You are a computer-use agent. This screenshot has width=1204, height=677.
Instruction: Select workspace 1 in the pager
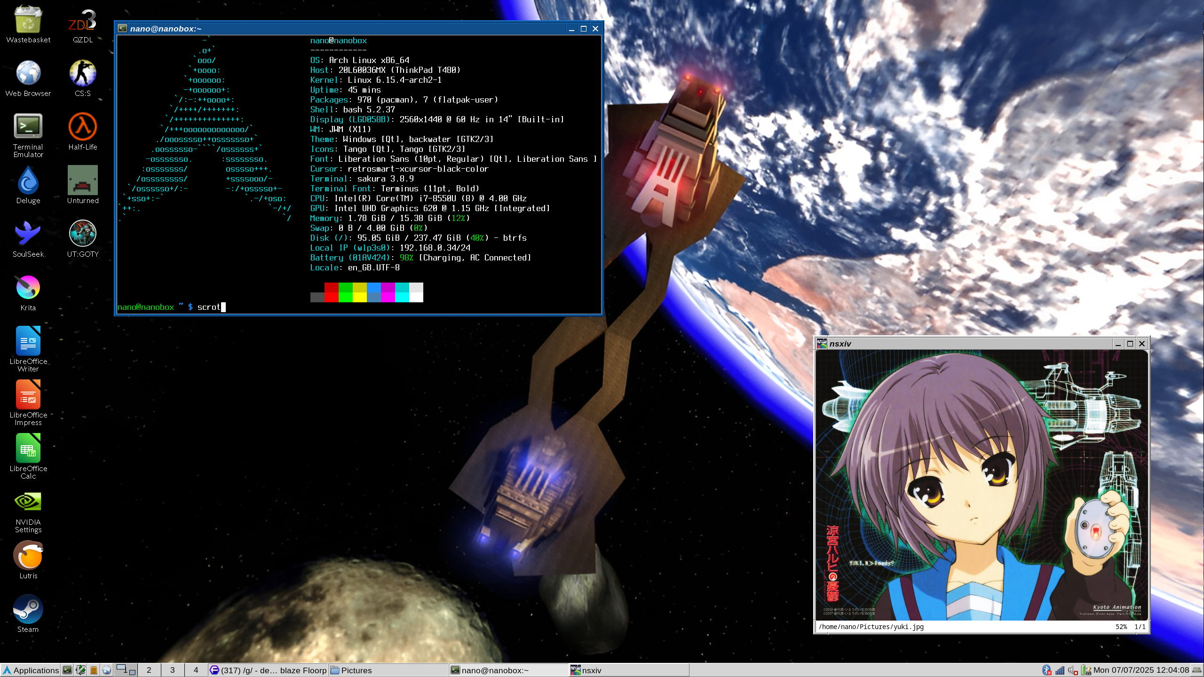point(126,670)
